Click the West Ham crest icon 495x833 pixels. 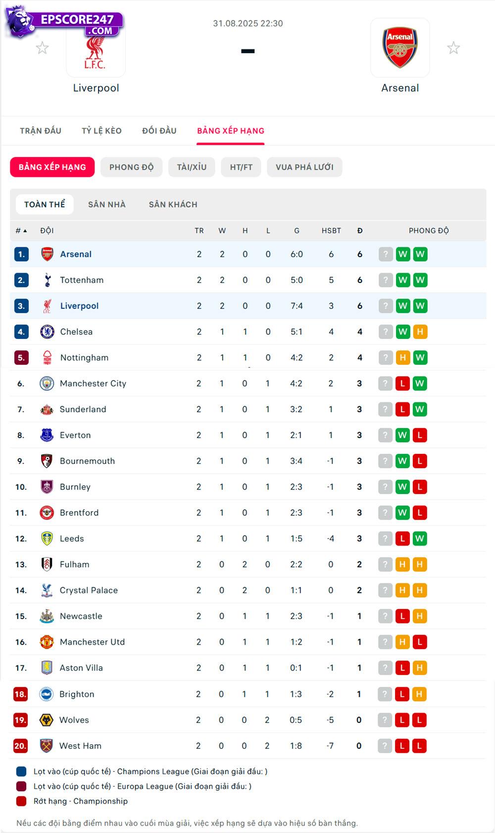[47, 746]
